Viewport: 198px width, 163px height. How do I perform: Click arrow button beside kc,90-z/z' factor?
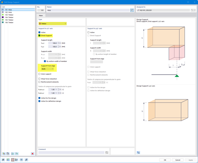pos(60,93)
